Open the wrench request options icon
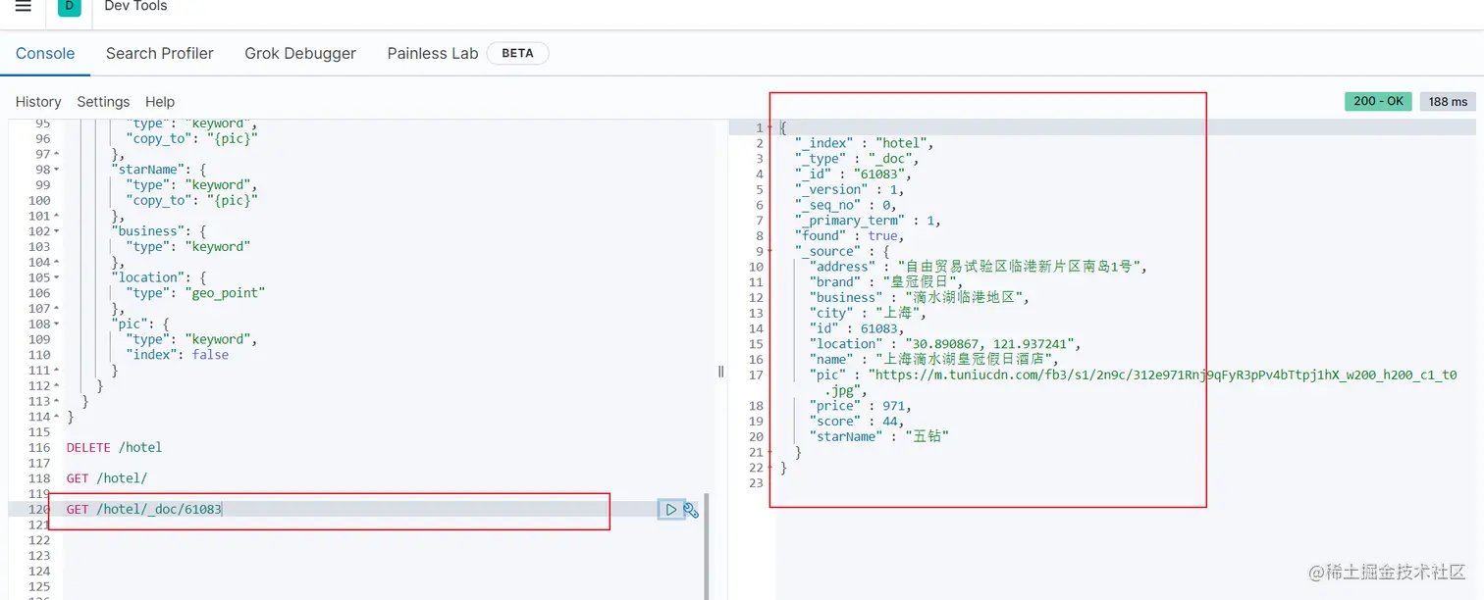 pos(691,510)
